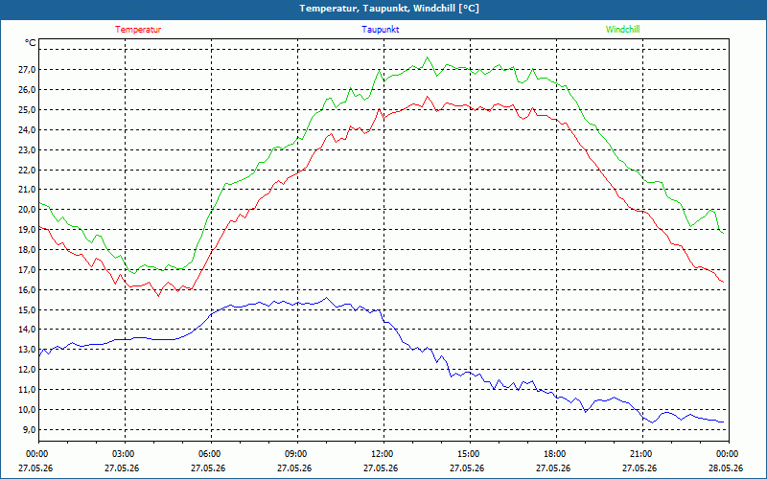
Task: Click the 12:00 time axis label
Action: [x=383, y=454]
